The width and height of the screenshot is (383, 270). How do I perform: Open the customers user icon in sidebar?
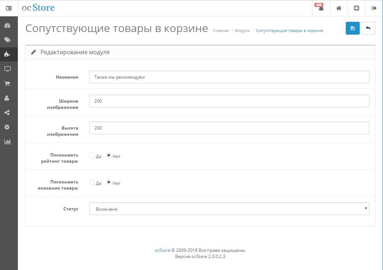tap(7, 98)
